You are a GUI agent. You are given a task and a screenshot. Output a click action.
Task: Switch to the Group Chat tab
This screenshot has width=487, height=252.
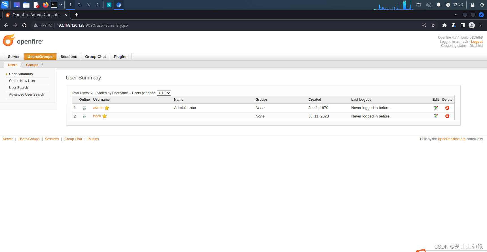click(x=96, y=57)
